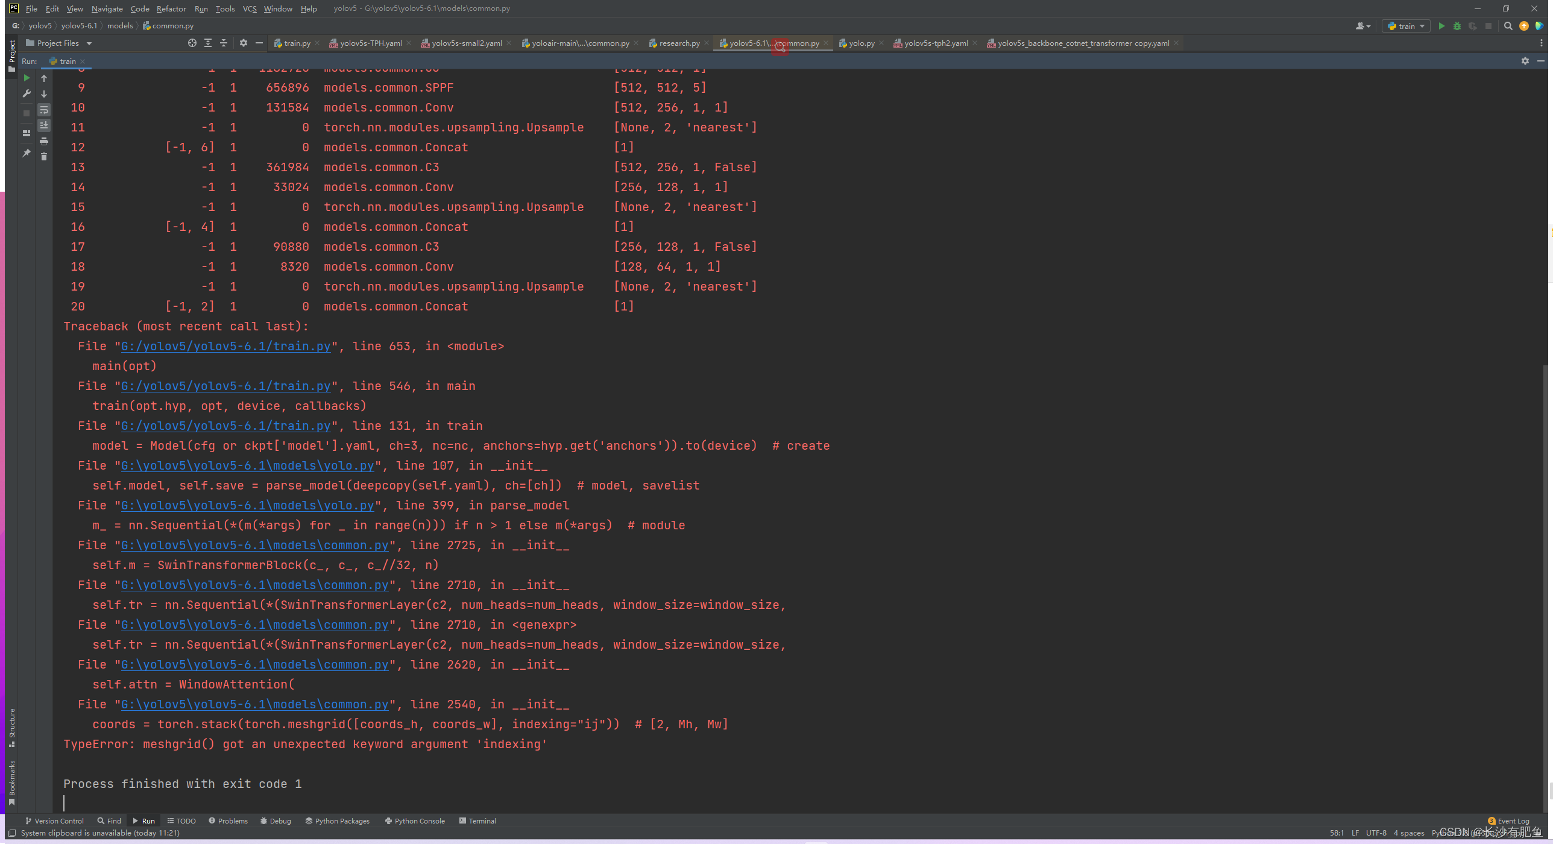Select opened file crosshair icon in Project panel
1553x844 pixels.
click(192, 43)
